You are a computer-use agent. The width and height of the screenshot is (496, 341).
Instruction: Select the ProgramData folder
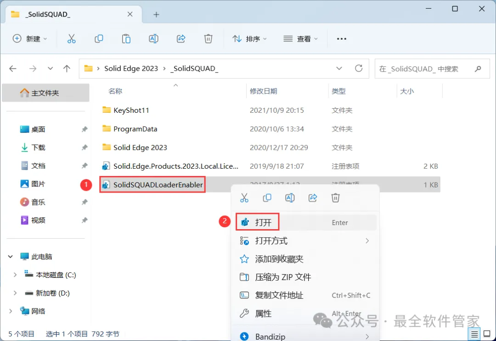pos(270,129)
